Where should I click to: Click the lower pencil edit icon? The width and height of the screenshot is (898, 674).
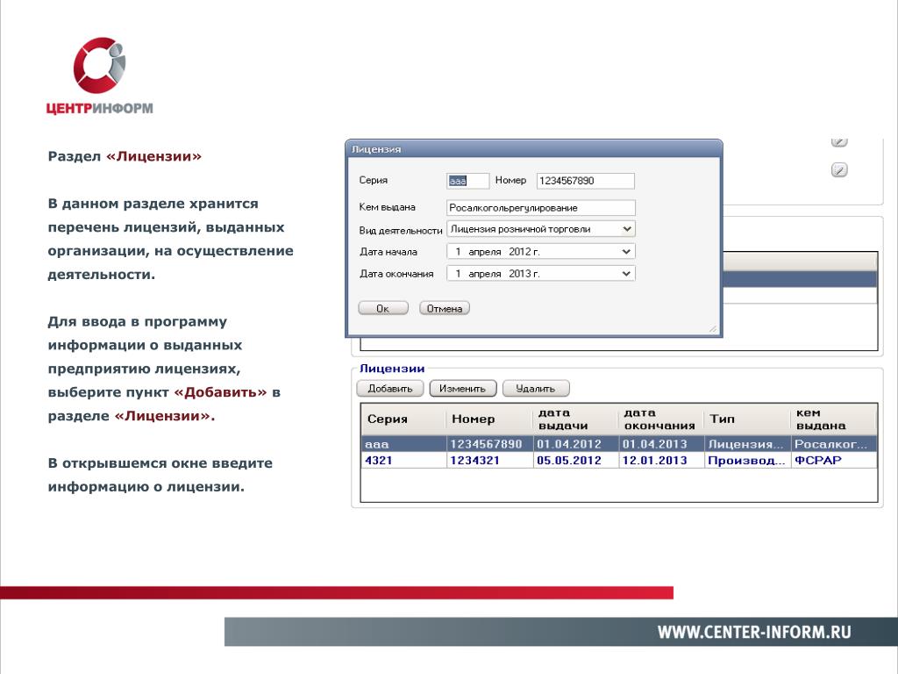pyautogui.click(x=838, y=170)
